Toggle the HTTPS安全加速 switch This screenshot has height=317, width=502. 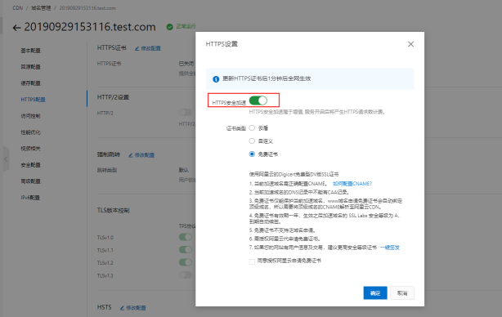(x=258, y=100)
